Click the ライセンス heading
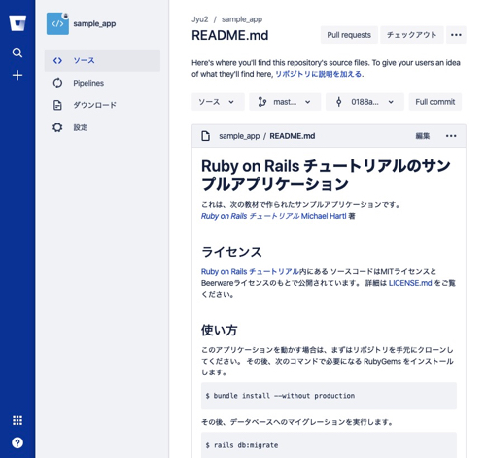486x458 pixels. click(x=231, y=252)
